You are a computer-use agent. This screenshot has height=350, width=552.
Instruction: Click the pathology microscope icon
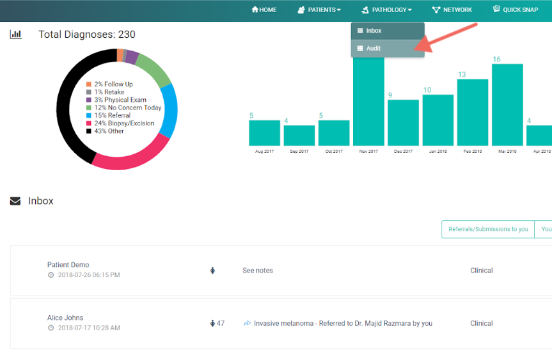[x=365, y=10]
